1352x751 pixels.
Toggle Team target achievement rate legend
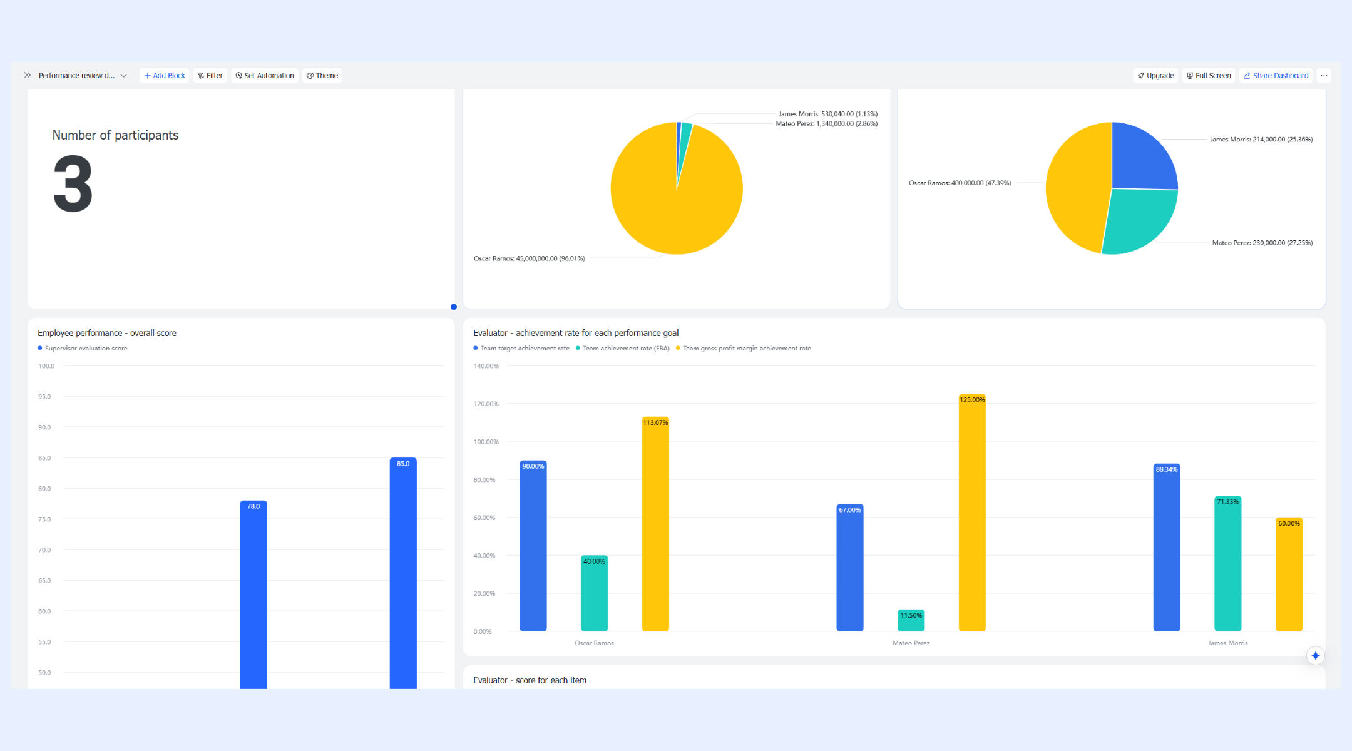point(521,349)
